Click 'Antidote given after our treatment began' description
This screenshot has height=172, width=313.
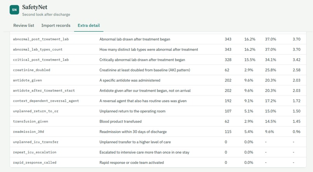pyautogui.click(x=145, y=90)
